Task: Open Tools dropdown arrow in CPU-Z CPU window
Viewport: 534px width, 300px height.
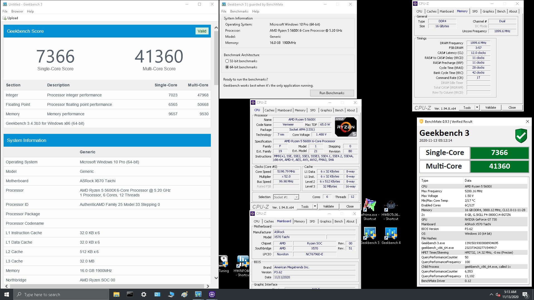Action: [x=315, y=206]
